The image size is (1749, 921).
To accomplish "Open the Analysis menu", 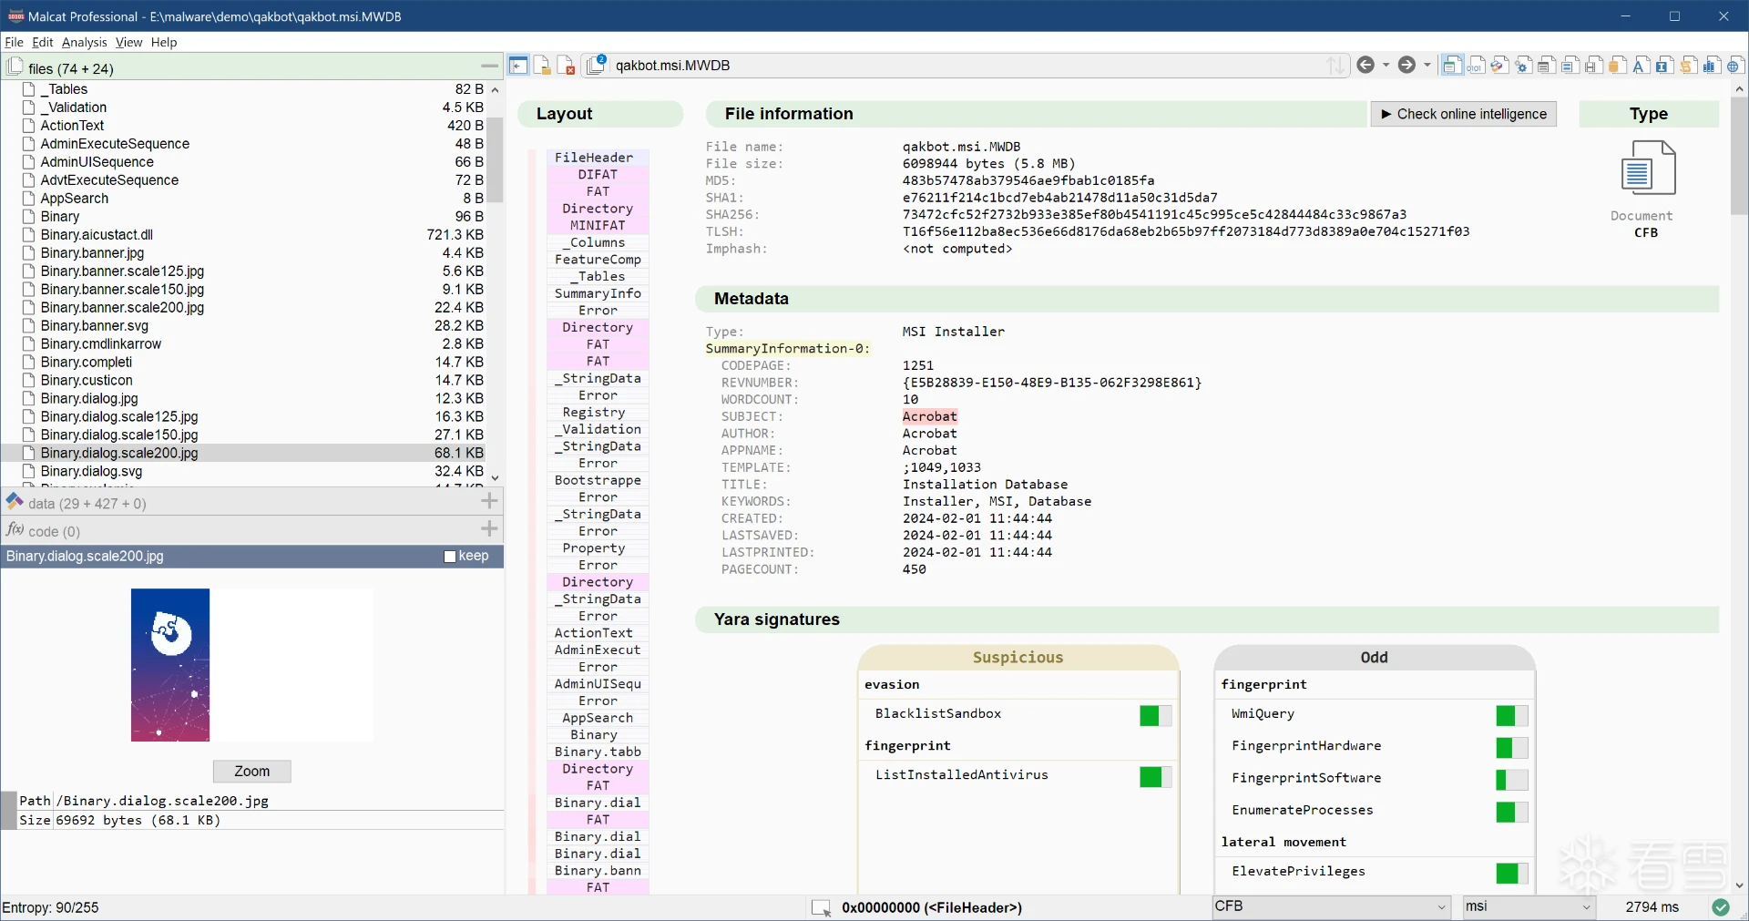I will pos(84,43).
